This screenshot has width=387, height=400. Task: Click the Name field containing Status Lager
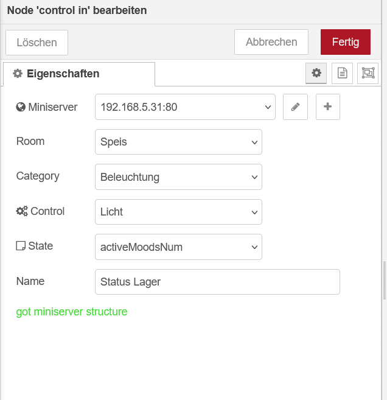[217, 282]
